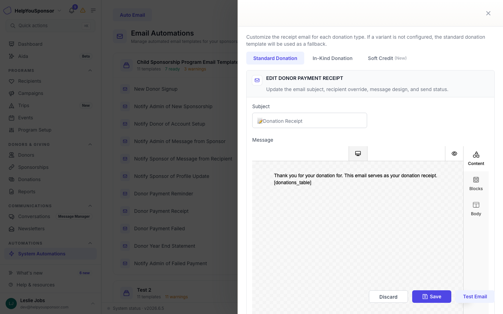
Task: Open the Content panel in editor
Action: point(476,159)
